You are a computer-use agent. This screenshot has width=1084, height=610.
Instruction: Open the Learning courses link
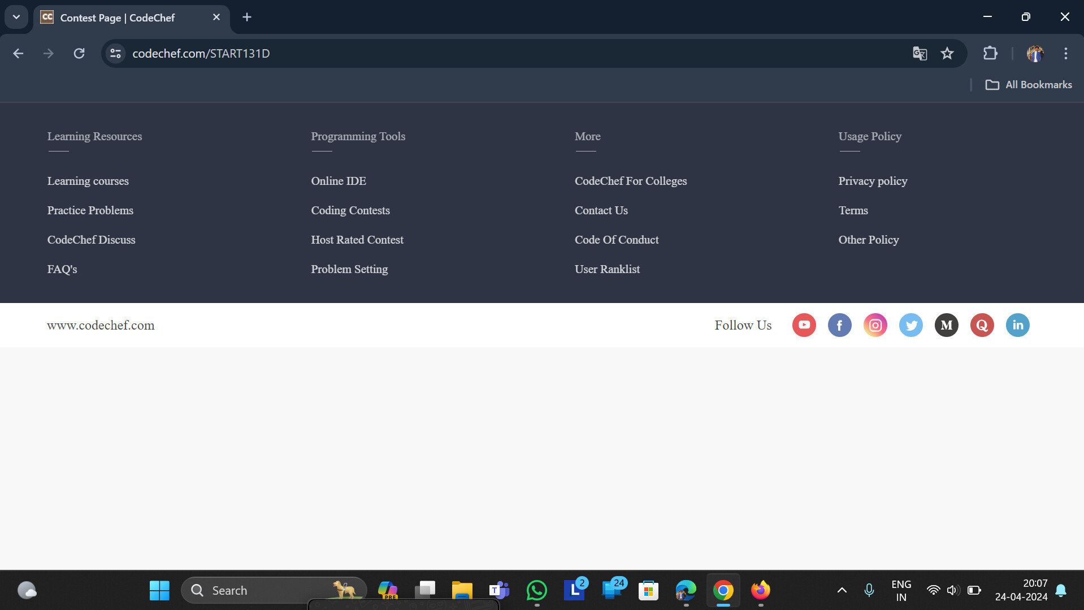point(88,181)
